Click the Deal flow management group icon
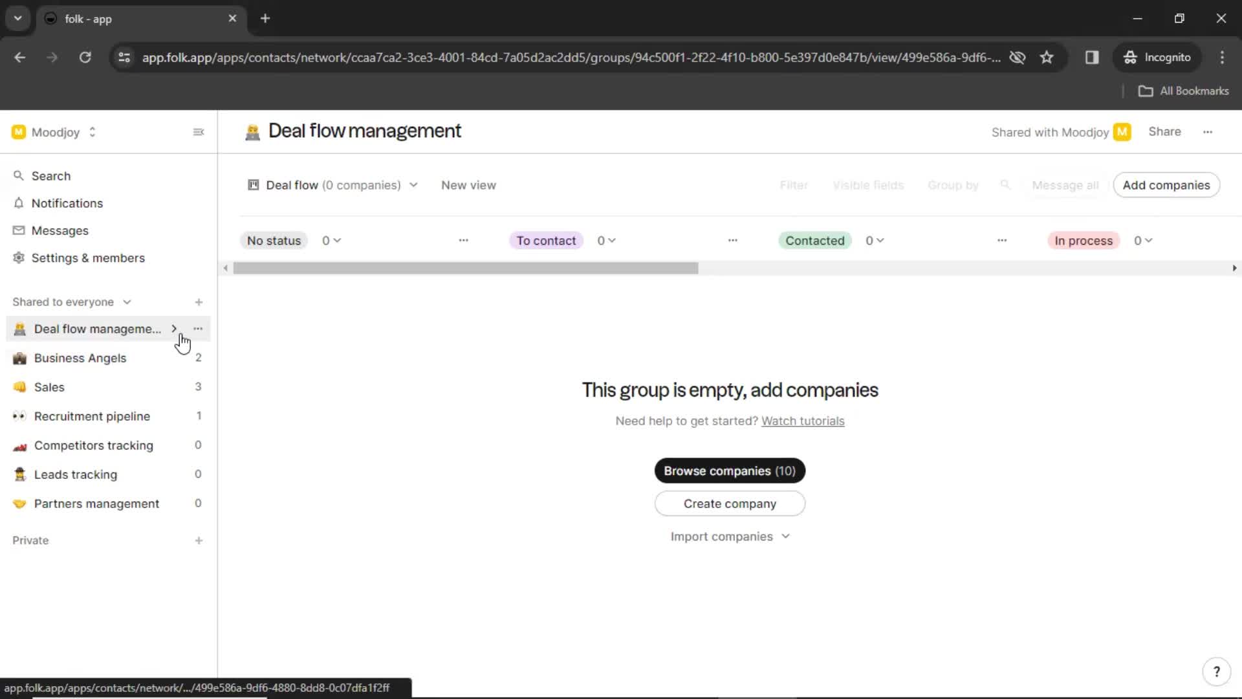Image resolution: width=1242 pixels, height=699 pixels. [x=19, y=329]
